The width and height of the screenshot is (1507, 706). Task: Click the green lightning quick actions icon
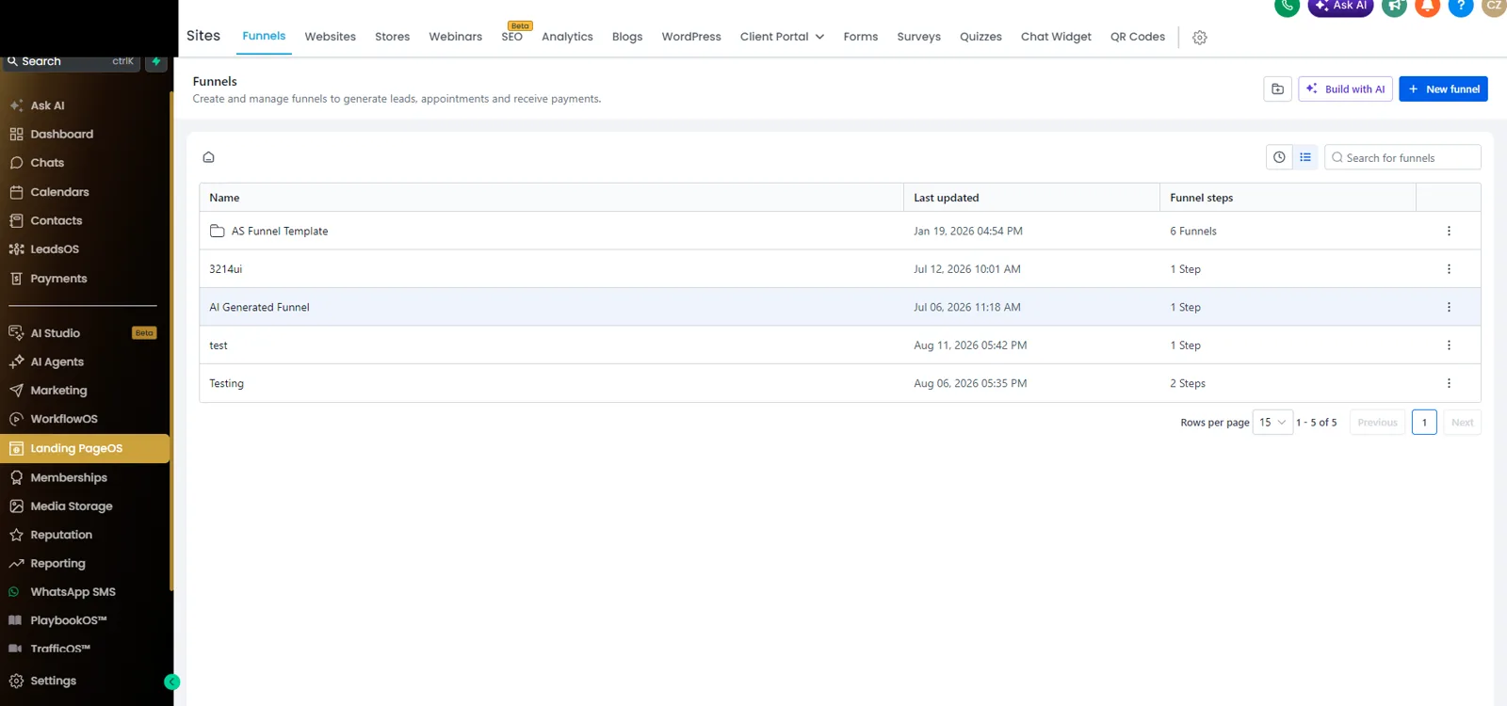tap(156, 61)
